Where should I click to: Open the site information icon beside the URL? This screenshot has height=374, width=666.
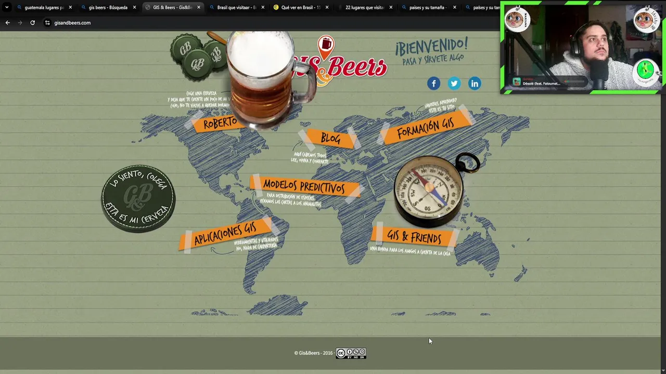coord(47,22)
